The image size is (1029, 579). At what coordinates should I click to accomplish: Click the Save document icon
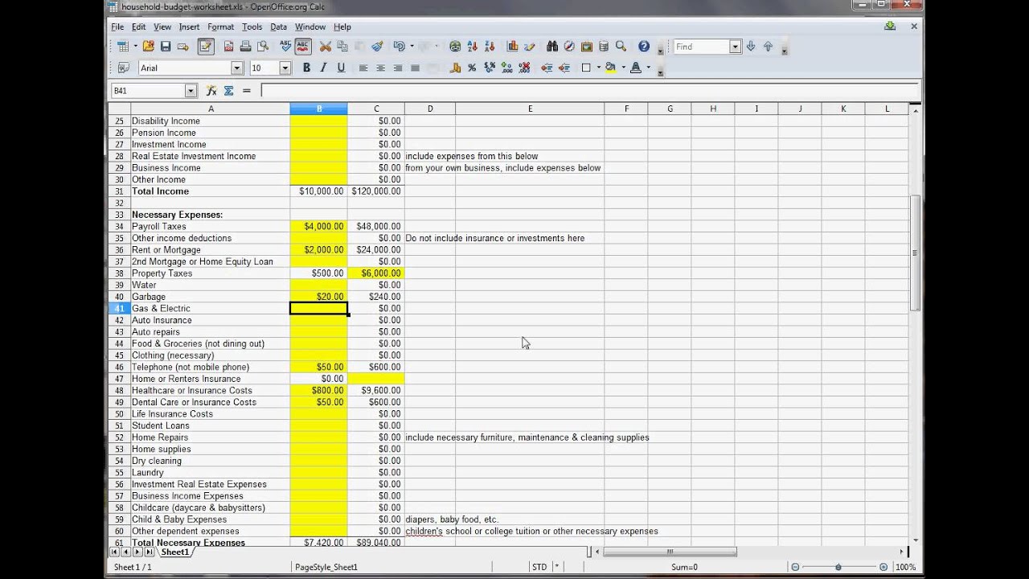[166, 47]
